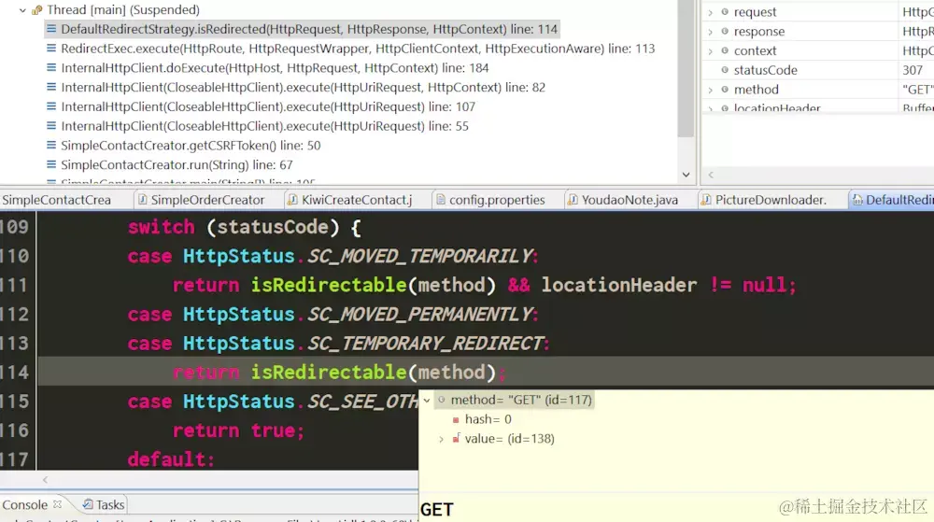934x522 pixels.
Task: Click the statusCode variable icon
Action: pos(725,70)
